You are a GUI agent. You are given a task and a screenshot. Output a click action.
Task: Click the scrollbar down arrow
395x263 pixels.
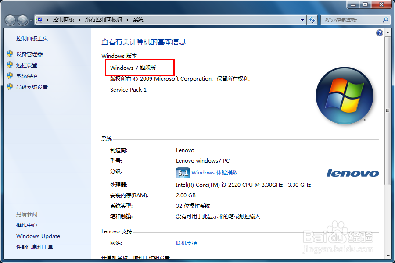pos(388,256)
